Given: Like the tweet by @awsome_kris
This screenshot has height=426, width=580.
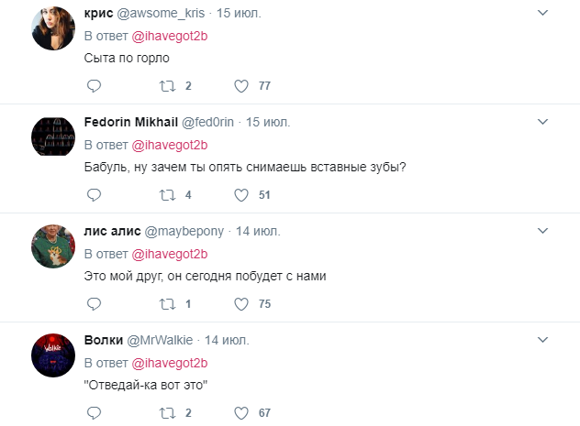Looking at the screenshot, I should [x=241, y=86].
